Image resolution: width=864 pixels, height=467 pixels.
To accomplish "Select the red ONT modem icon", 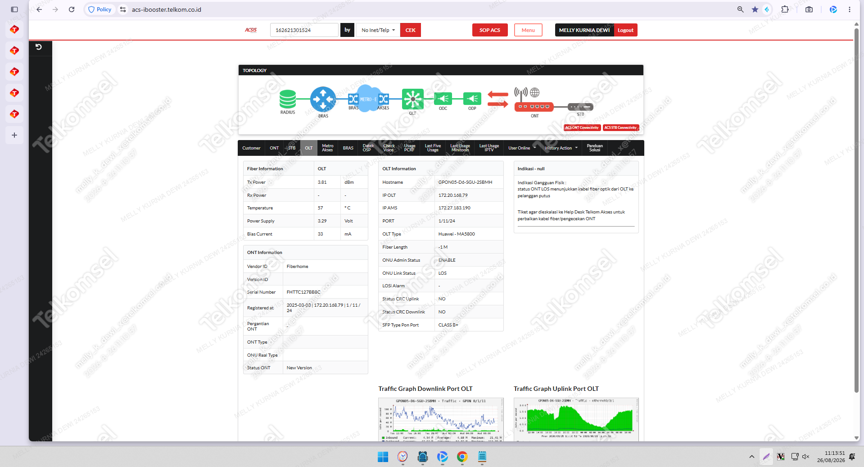I will click(x=534, y=107).
